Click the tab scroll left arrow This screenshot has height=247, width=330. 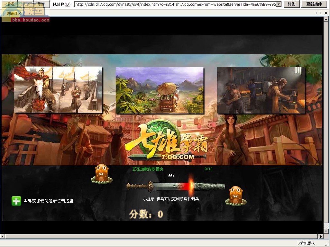point(316,13)
